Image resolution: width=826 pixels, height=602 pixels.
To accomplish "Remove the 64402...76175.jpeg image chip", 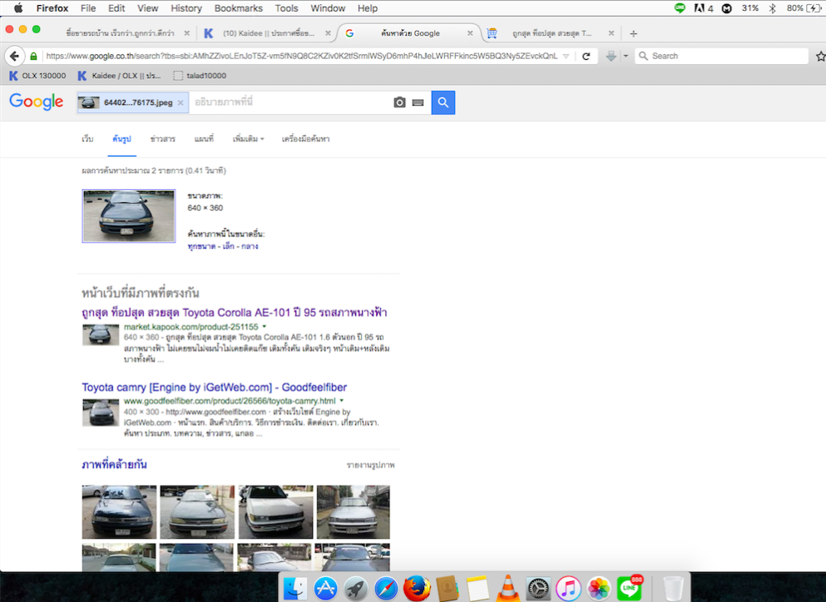I will (181, 102).
